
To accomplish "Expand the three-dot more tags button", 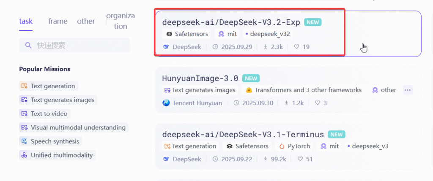I will coord(407,90).
